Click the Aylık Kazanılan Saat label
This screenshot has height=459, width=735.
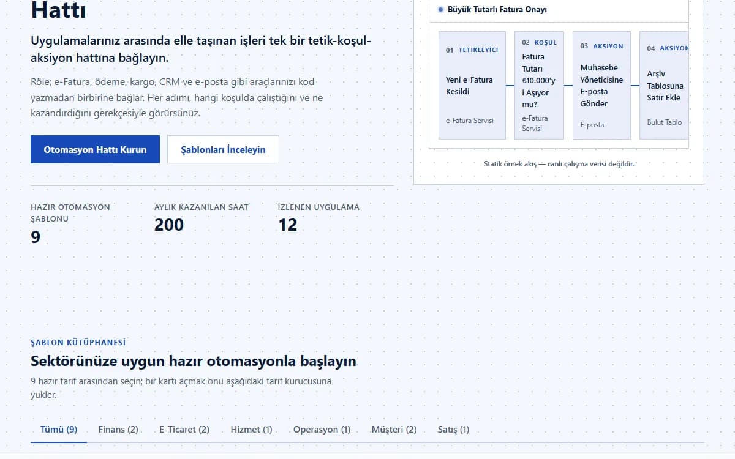point(202,207)
